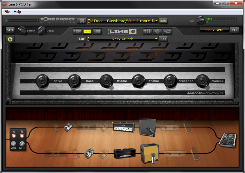Step to previous preset with up arrow
Viewport: 245px width, 173px height.
point(89,20)
